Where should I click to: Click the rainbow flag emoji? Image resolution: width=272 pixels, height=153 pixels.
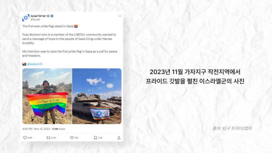[76, 26]
